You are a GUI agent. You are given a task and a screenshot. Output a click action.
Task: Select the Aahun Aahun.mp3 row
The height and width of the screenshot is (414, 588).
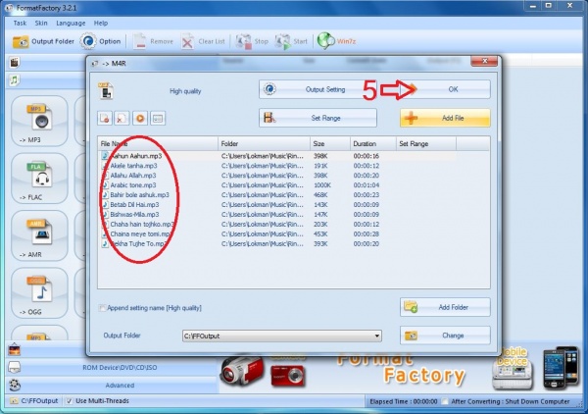[x=277, y=156]
